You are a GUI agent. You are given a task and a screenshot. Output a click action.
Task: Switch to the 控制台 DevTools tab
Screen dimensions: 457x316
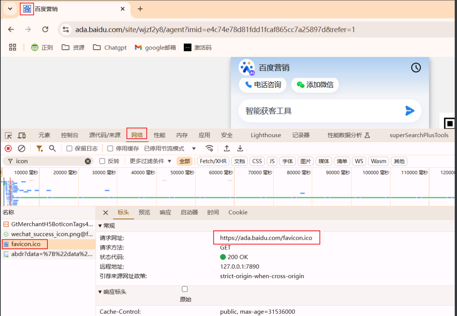pyautogui.click(x=70, y=135)
